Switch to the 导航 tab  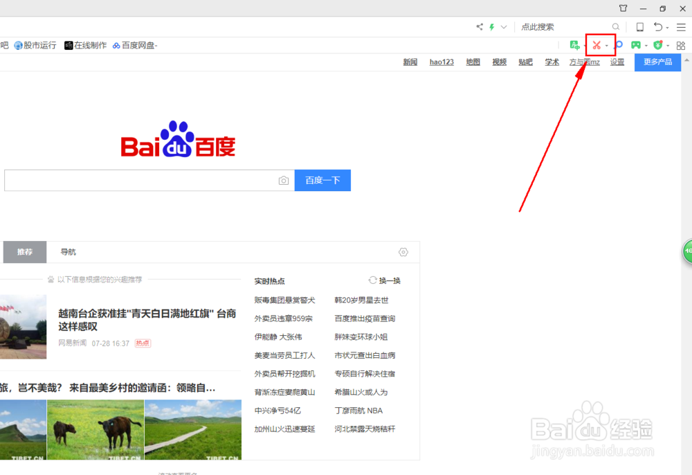[68, 251]
